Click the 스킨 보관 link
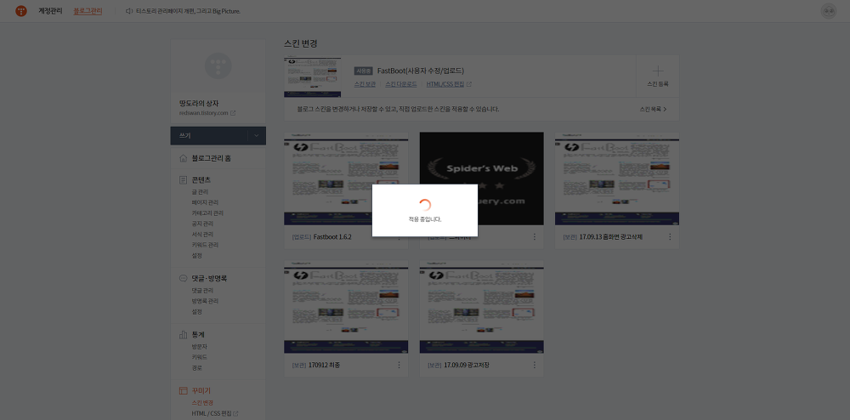 [x=365, y=84]
